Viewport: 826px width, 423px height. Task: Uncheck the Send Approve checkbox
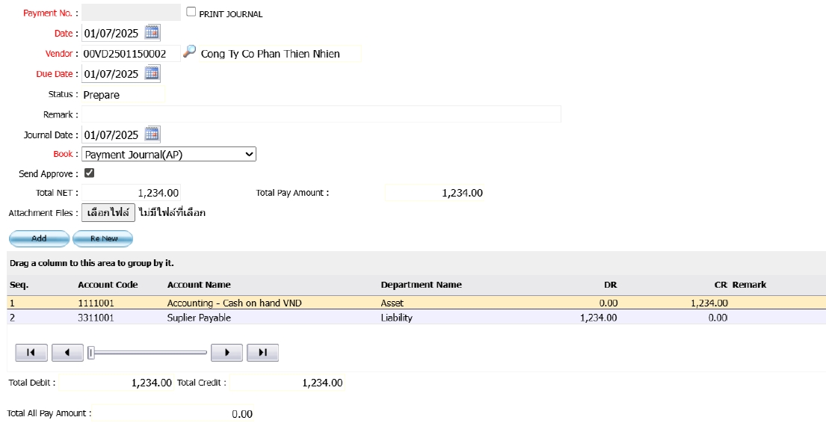pos(90,173)
